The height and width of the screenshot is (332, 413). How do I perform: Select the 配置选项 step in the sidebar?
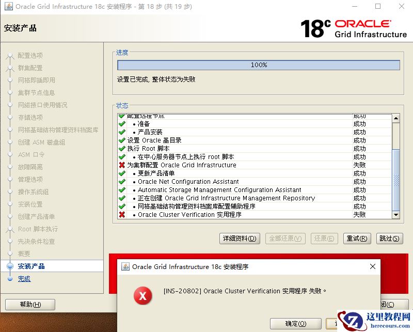tap(30, 56)
